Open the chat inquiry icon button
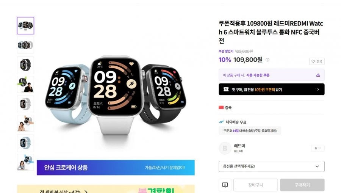This screenshot has height=193, width=341. (x=225, y=185)
